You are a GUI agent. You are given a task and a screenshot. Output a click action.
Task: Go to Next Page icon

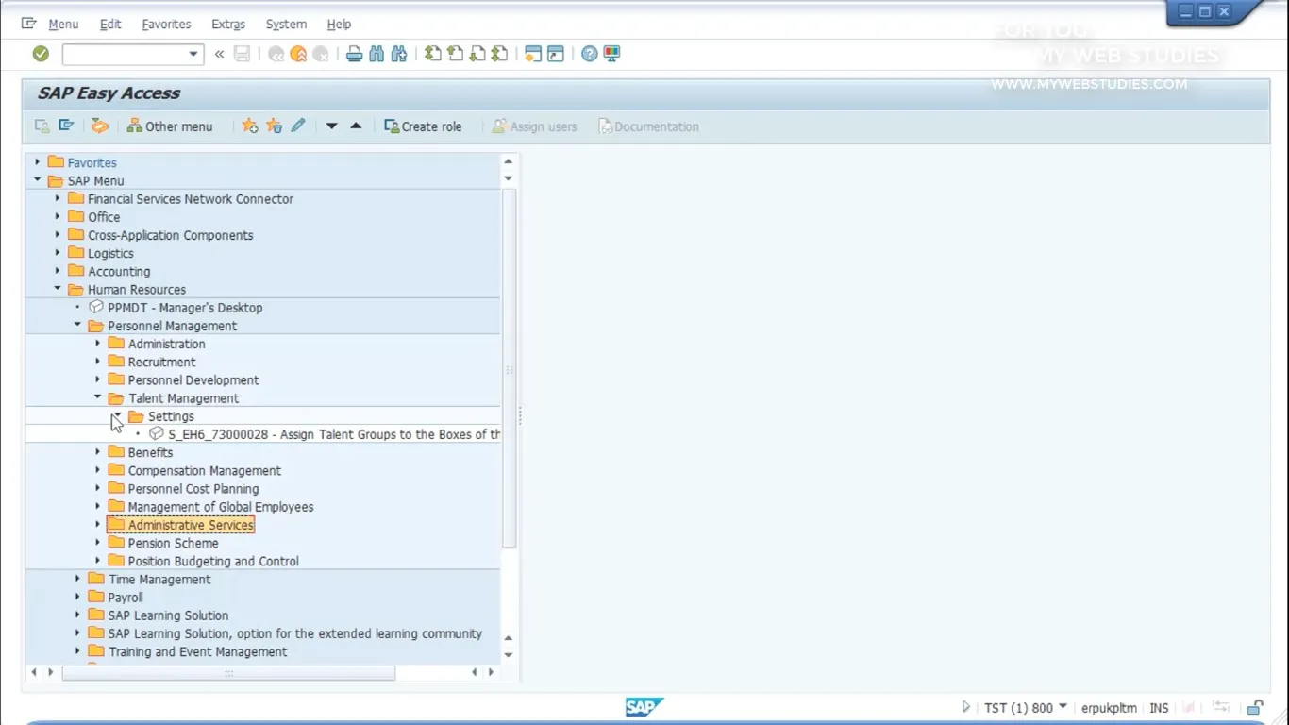point(477,54)
